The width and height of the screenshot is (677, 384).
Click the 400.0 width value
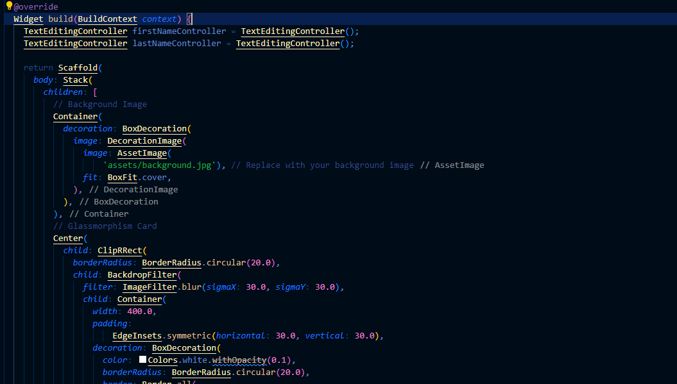tap(140, 311)
